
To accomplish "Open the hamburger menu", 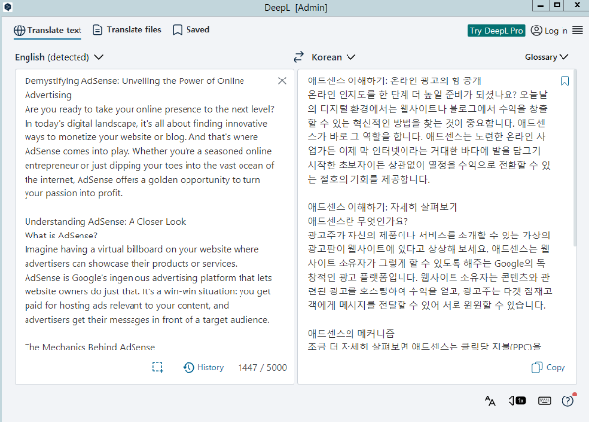I will coord(578,30).
